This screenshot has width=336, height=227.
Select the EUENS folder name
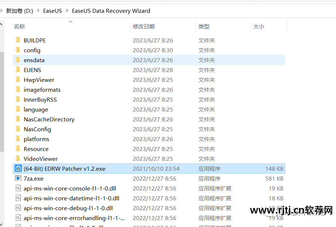click(32, 70)
